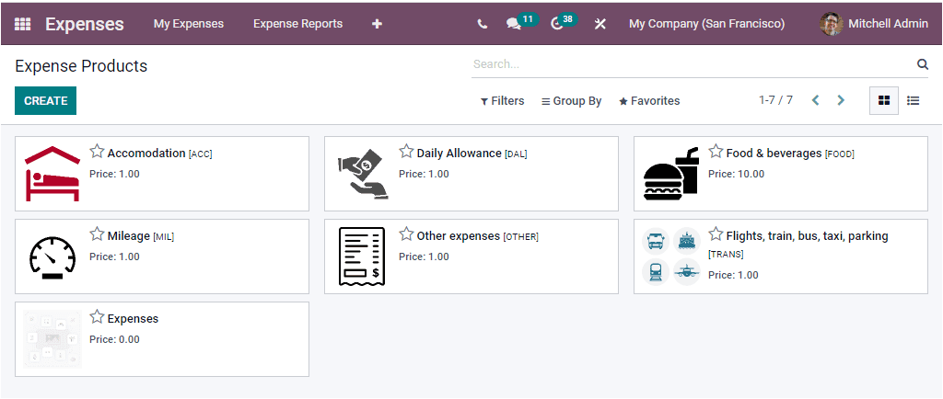Click the [MIL] reference code

pos(164,237)
